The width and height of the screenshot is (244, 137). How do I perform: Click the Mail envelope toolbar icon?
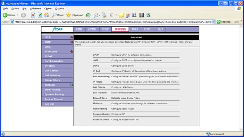pos(96,15)
